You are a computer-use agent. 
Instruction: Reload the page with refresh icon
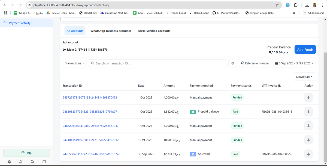click(20, 5)
